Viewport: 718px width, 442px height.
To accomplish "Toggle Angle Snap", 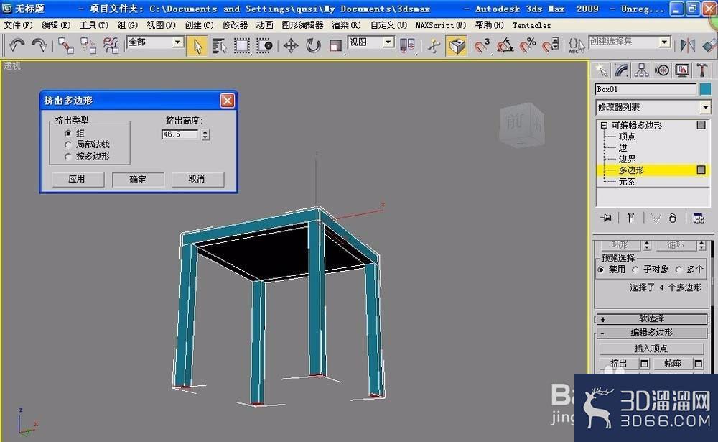I will click(x=505, y=46).
